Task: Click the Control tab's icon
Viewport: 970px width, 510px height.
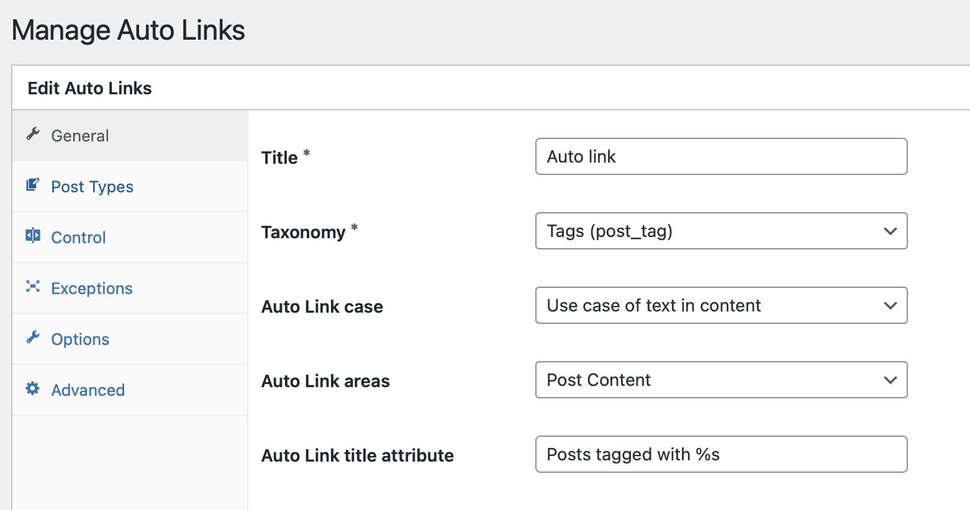Action: coord(33,236)
